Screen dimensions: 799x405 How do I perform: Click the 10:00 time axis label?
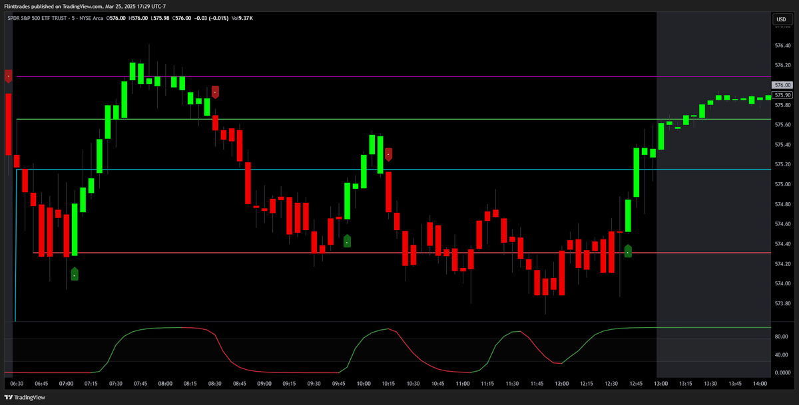(364, 384)
